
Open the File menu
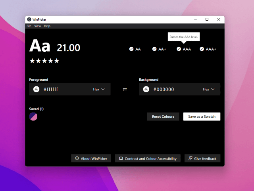tap(29, 26)
